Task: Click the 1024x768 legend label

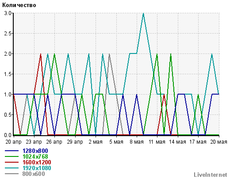Action: pyautogui.click(x=35, y=156)
